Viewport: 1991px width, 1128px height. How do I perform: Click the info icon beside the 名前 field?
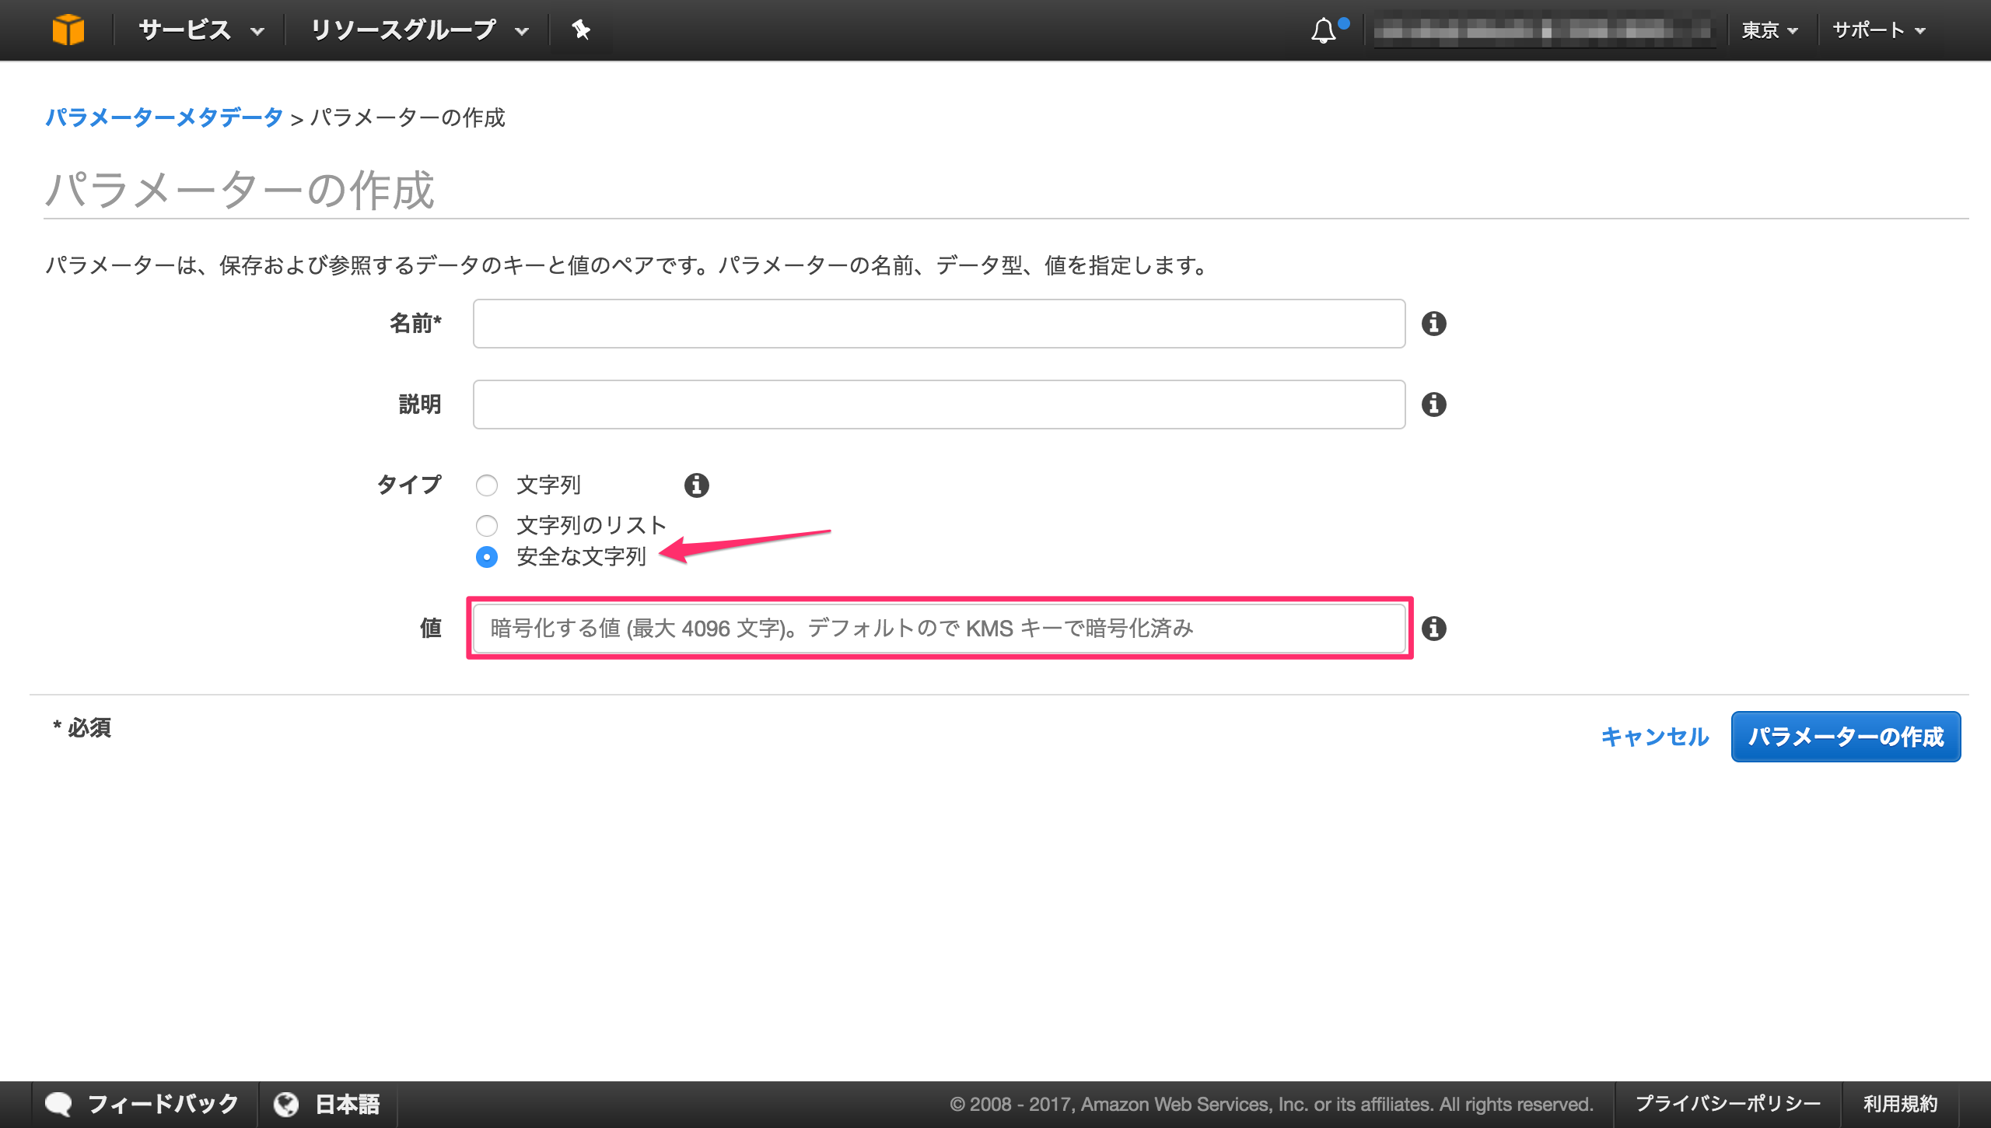(1435, 324)
